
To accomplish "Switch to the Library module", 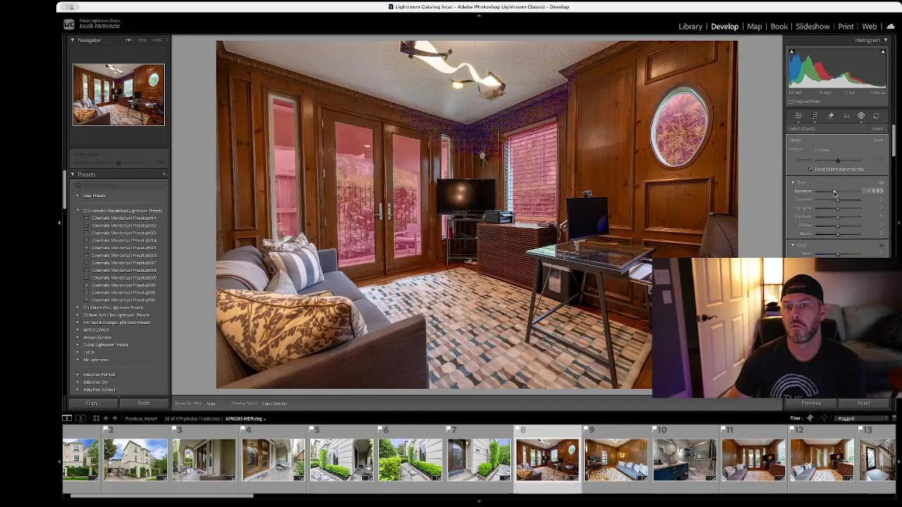I will (x=691, y=27).
